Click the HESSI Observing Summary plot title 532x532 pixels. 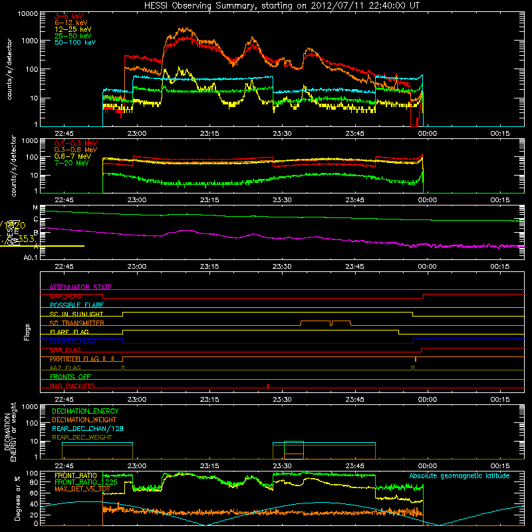(x=282, y=5)
